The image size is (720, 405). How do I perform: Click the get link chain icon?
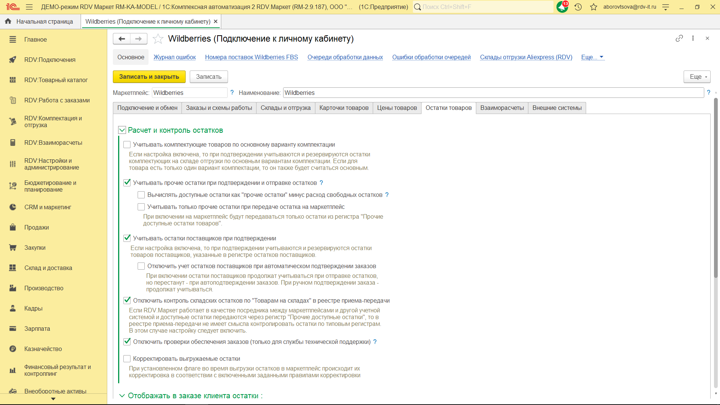[679, 38]
